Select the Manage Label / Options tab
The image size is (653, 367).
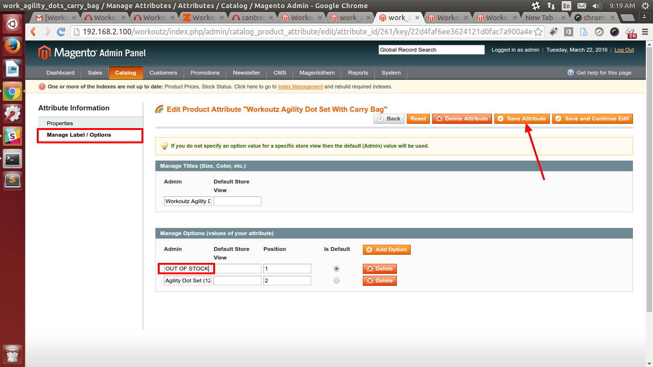point(90,135)
